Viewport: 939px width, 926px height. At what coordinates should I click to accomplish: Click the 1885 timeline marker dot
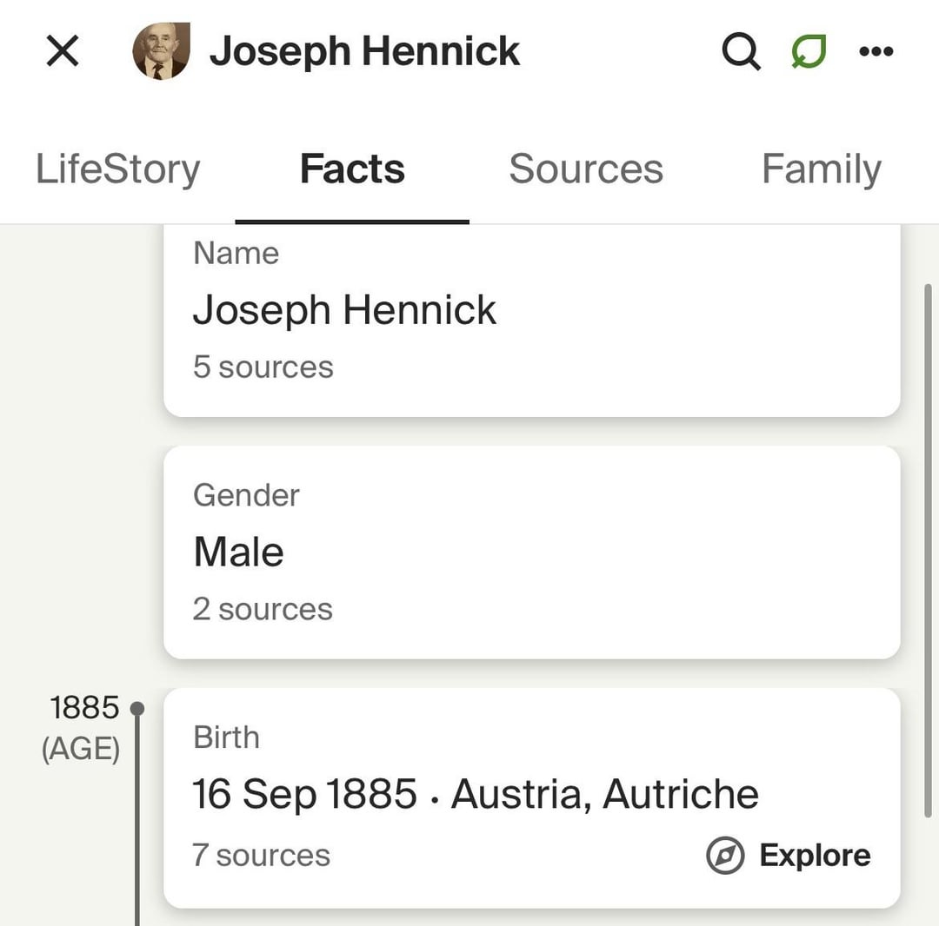(x=137, y=708)
